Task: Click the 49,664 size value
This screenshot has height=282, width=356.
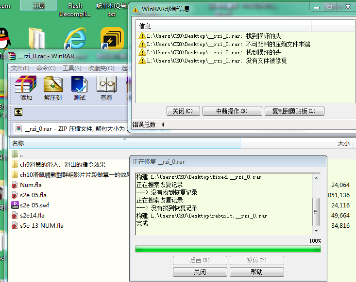Action: pyautogui.click(x=340, y=216)
